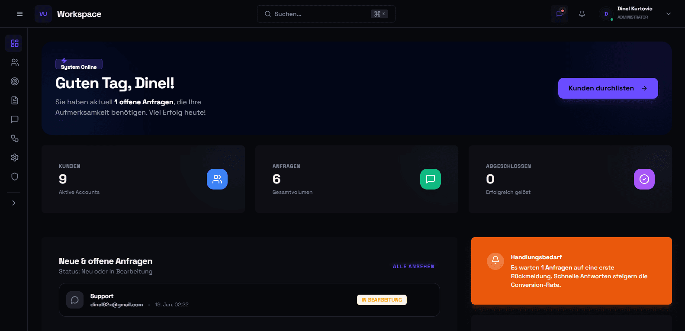Open the notifications bell in header
Image resolution: width=685 pixels, height=331 pixels.
tap(582, 14)
